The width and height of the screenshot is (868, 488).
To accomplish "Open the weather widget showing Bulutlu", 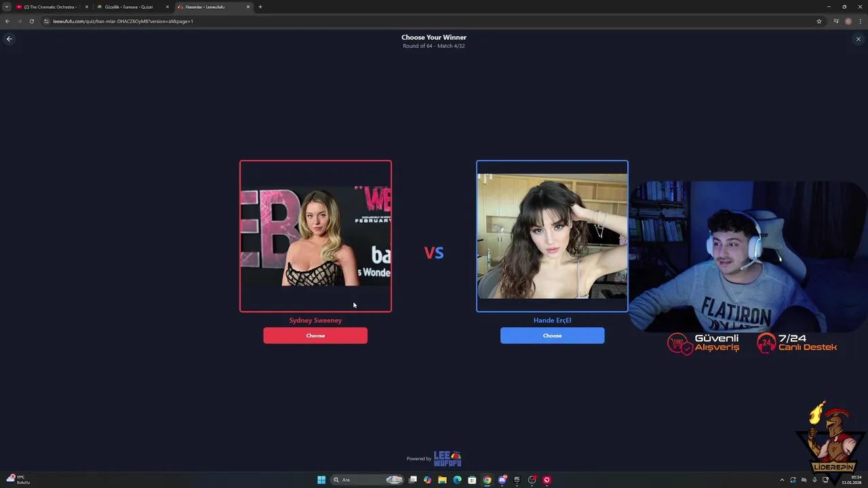I will (x=18, y=479).
